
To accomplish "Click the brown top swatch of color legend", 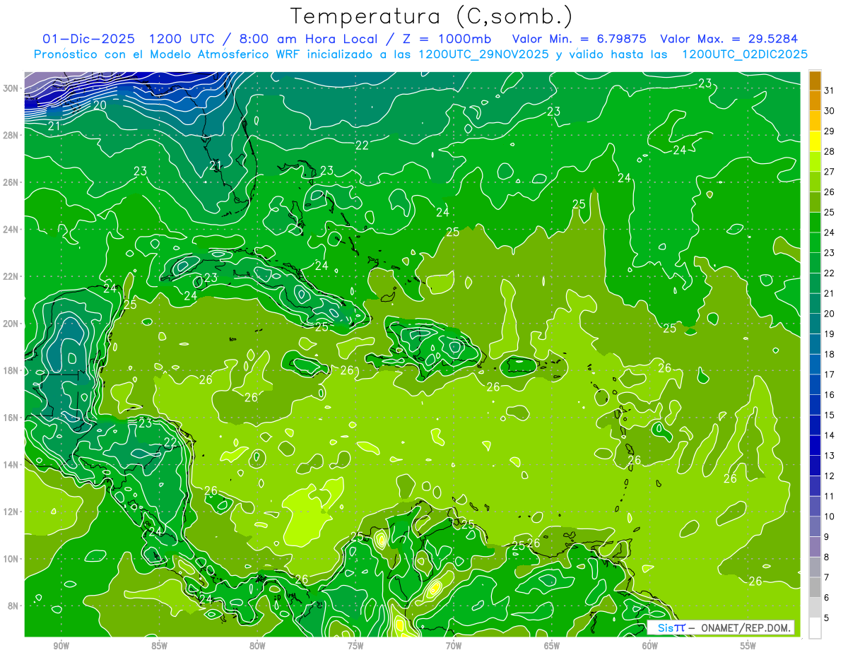I will point(815,81).
